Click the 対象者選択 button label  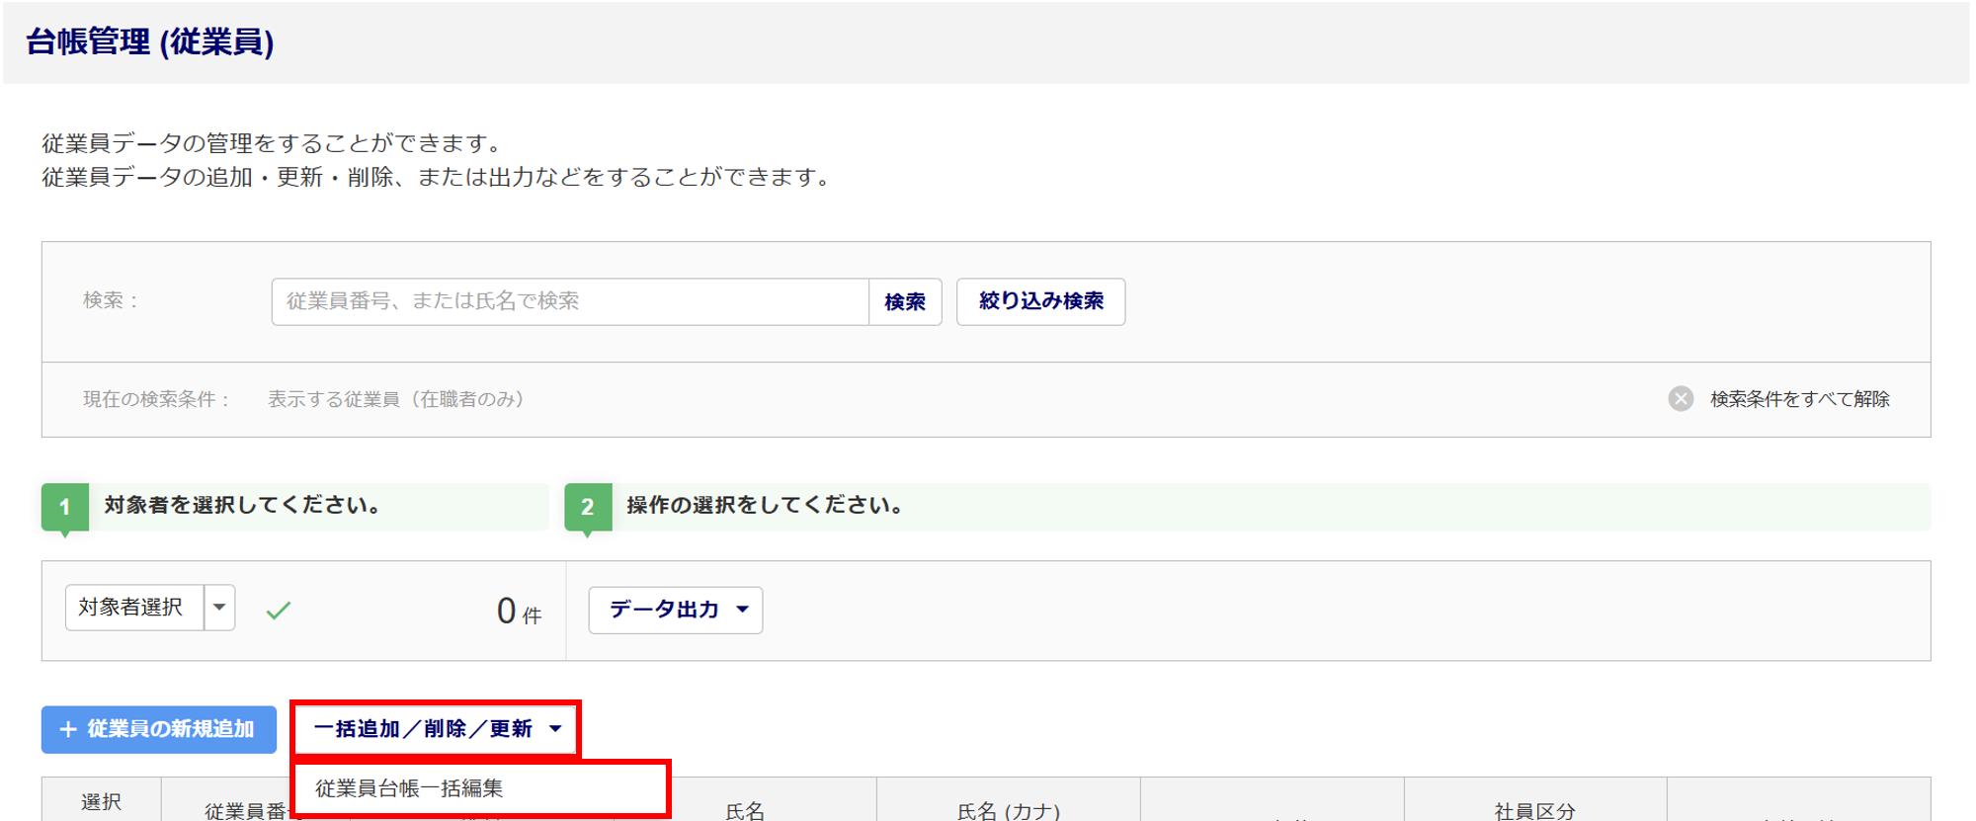(x=134, y=608)
